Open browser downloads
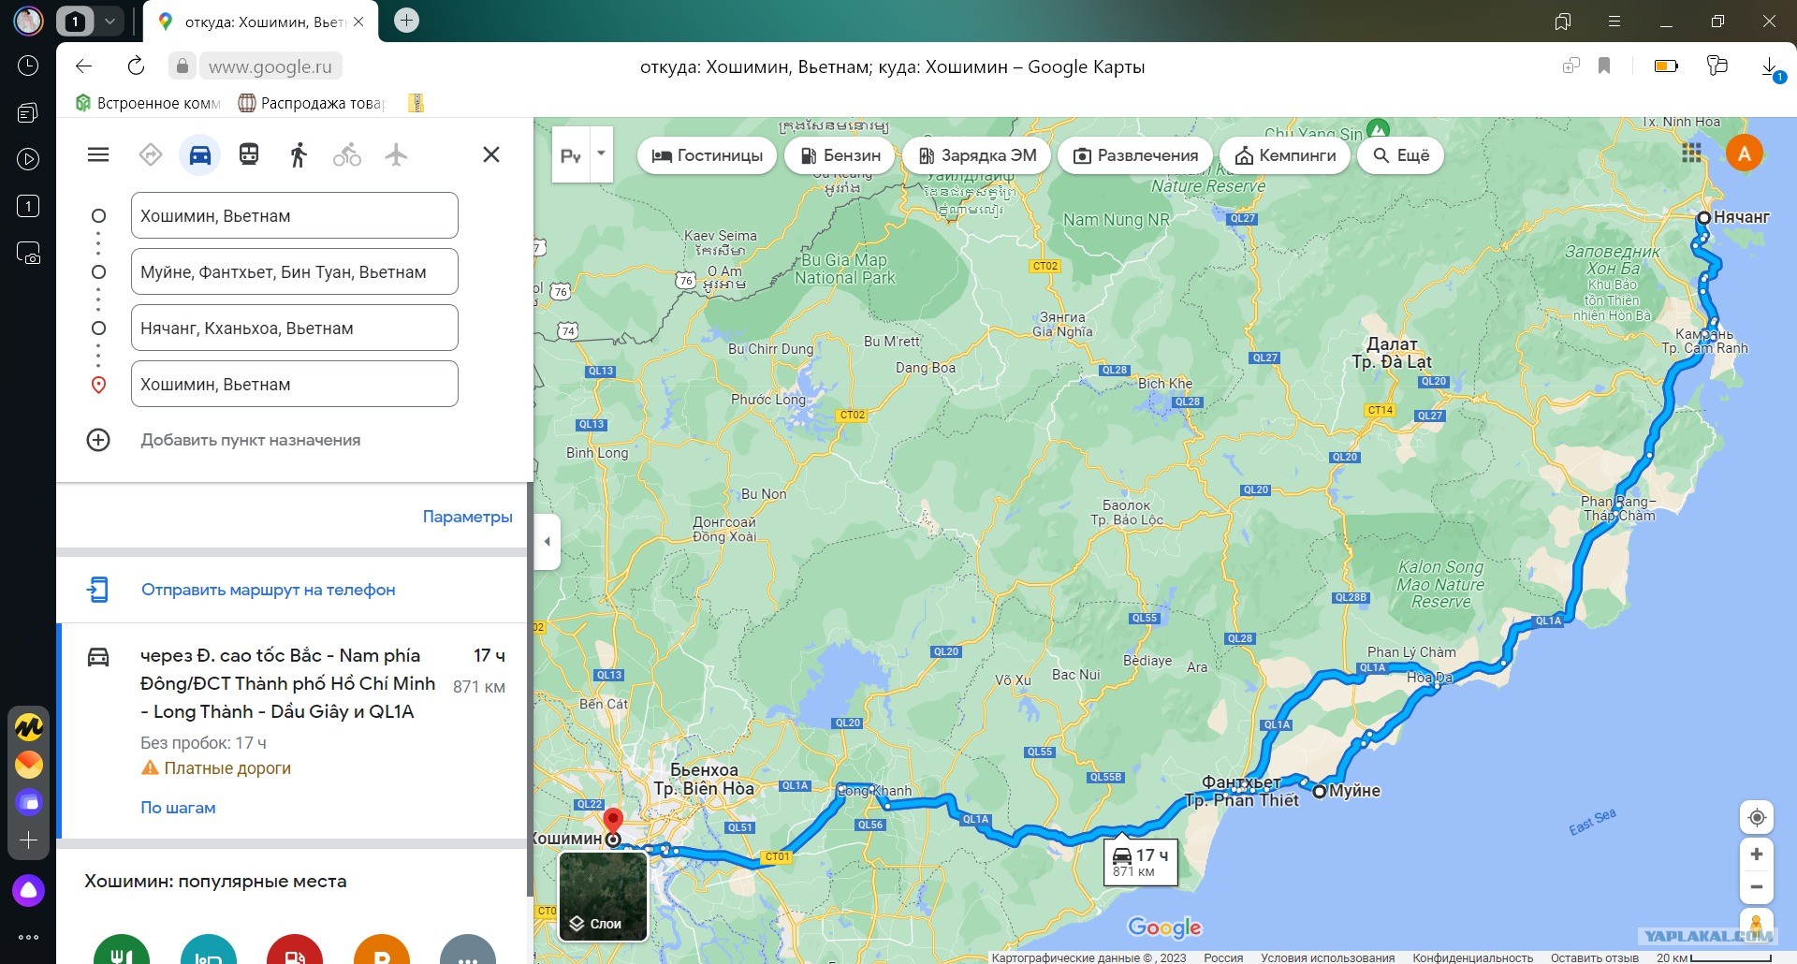This screenshot has width=1797, height=964. [1770, 66]
